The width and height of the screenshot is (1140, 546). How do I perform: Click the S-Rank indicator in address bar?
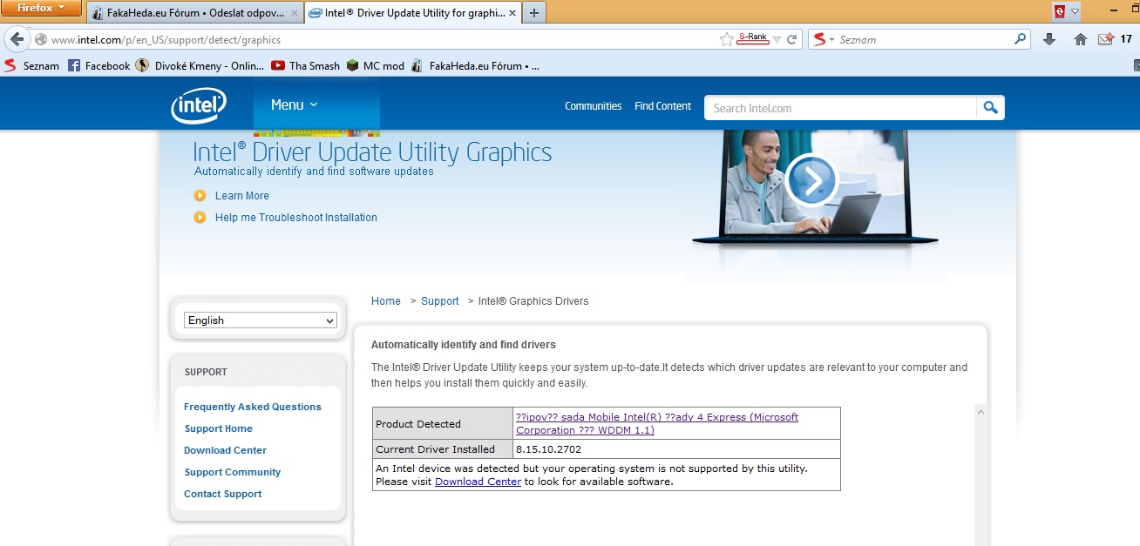click(753, 38)
